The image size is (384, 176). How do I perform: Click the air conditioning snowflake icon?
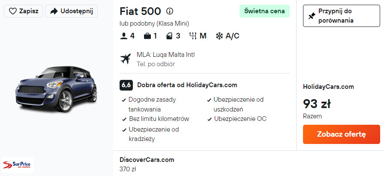(x=219, y=36)
